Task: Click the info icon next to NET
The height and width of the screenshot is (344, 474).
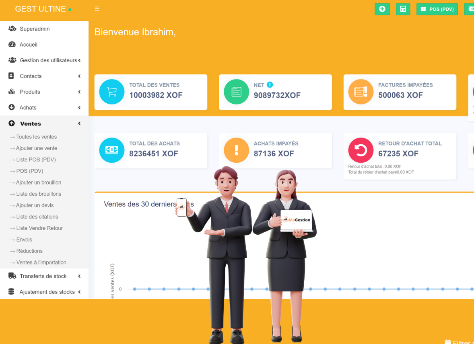Action: coord(270,85)
